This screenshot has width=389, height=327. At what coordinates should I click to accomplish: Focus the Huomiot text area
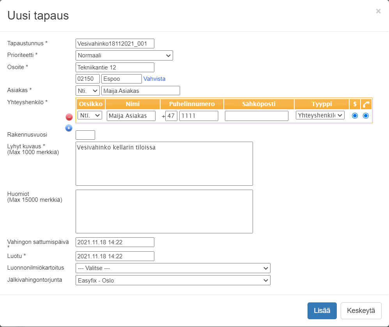pyautogui.click(x=164, y=211)
